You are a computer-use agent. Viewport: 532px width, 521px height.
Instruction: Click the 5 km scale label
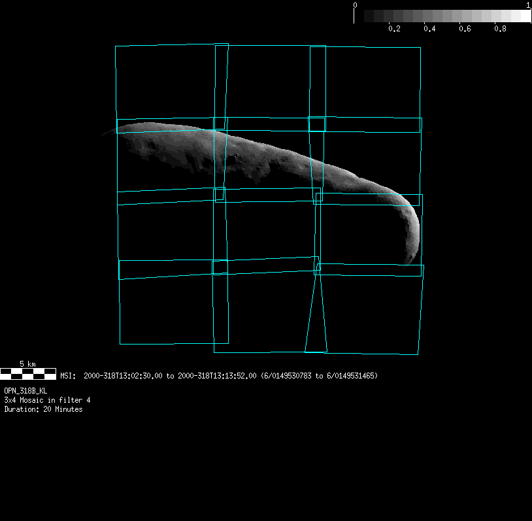point(27,363)
